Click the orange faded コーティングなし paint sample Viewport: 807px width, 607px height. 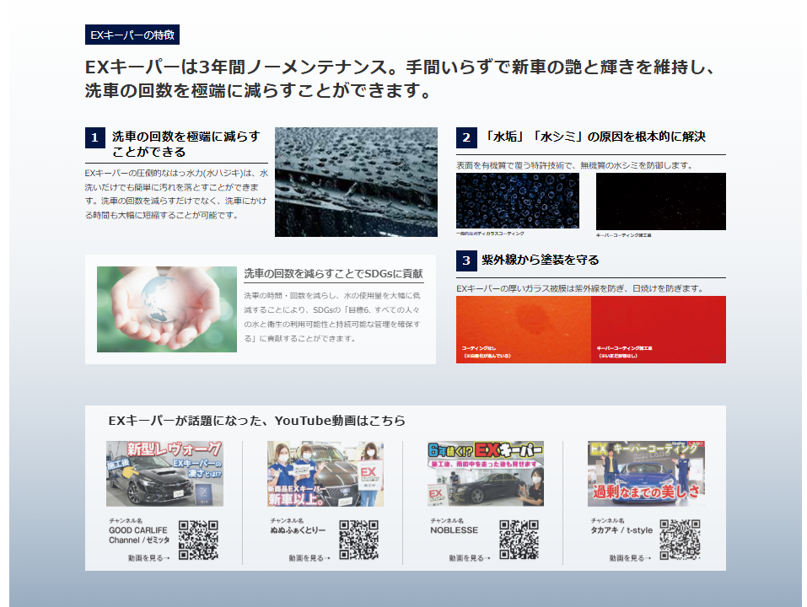pyautogui.click(x=523, y=330)
